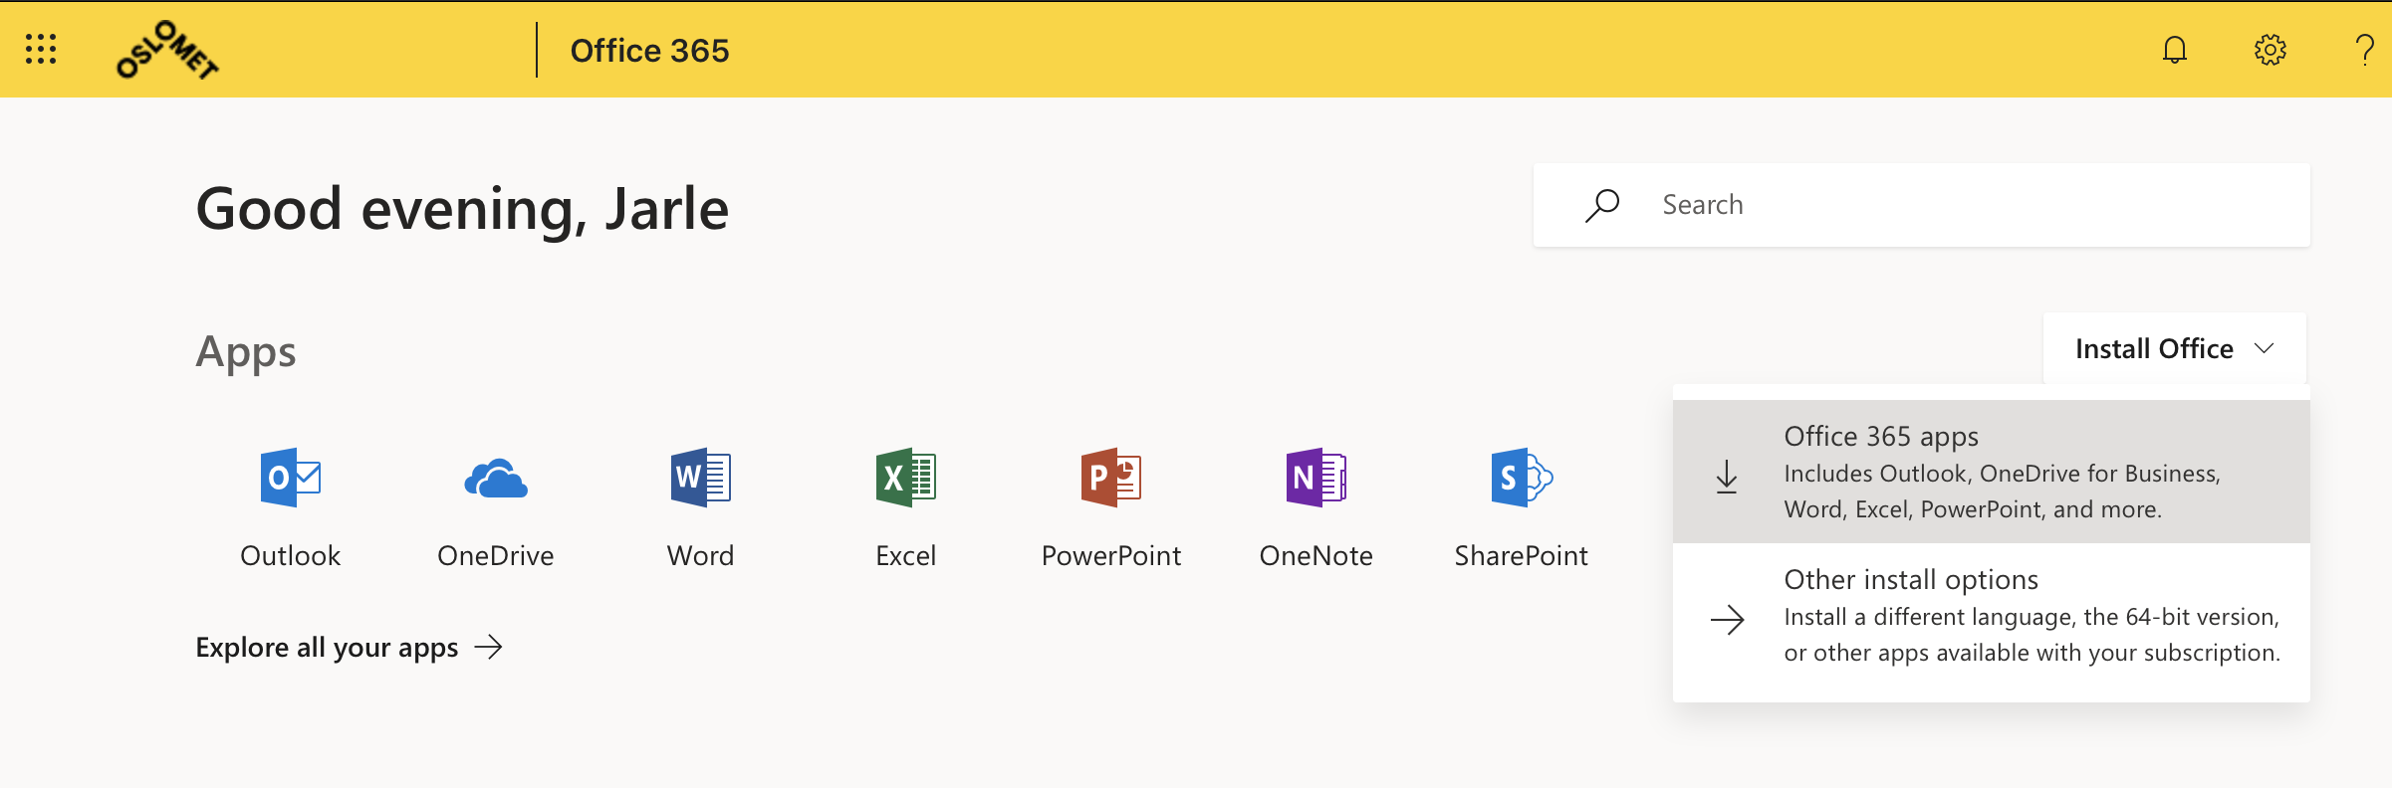This screenshot has height=788, width=2392.
Task: Open Explore all your apps link
Action: pos(350,648)
